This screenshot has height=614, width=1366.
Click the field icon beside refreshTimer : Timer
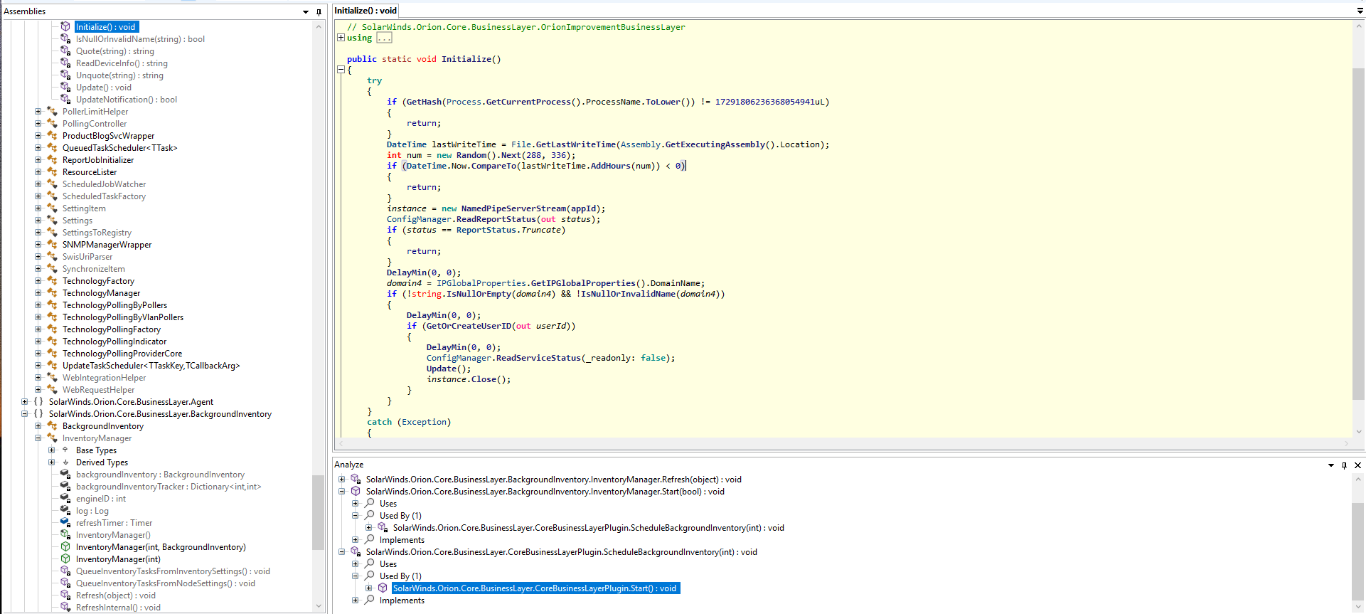tap(65, 522)
